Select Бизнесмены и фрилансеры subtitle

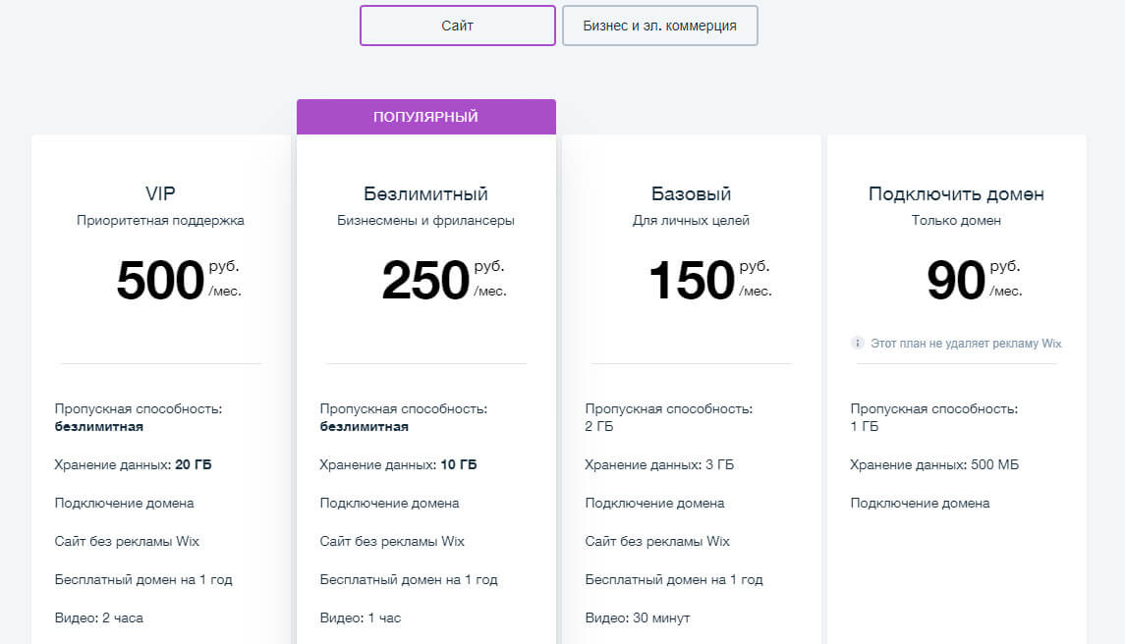[x=424, y=220]
